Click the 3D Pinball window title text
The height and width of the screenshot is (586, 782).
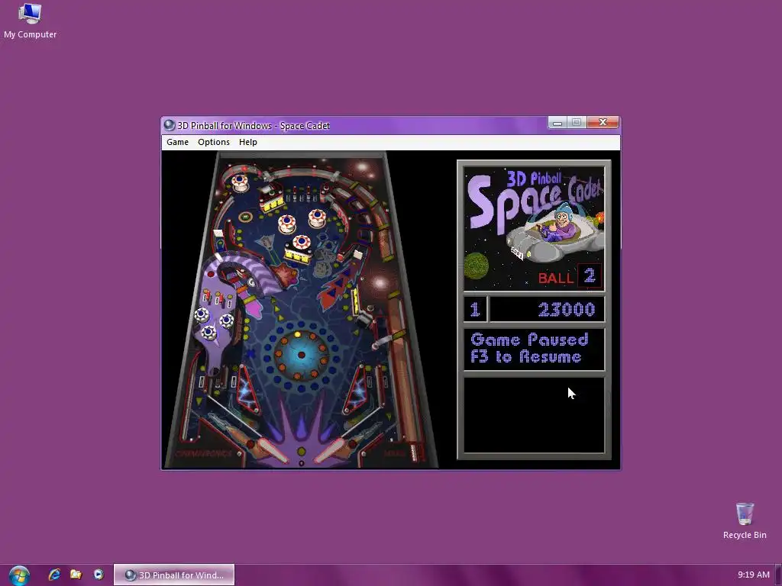point(254,126)
